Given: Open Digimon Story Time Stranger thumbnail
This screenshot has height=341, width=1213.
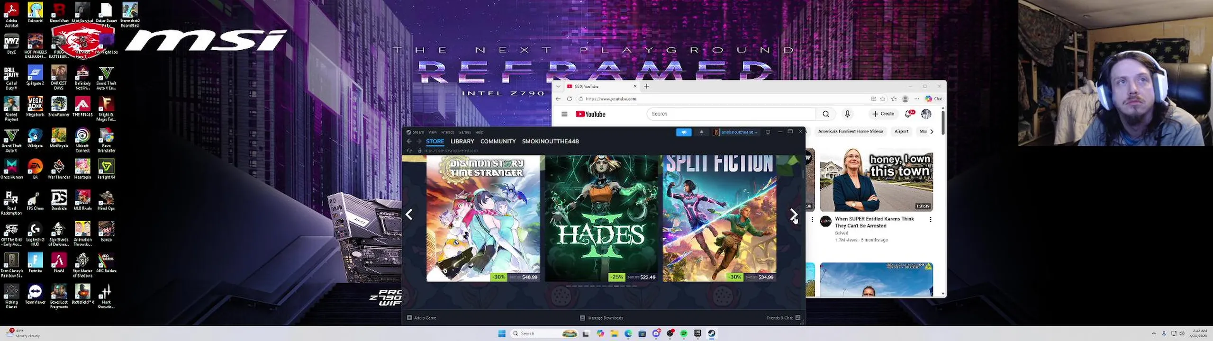Looking at the screenshot, I should click(483, 218).
